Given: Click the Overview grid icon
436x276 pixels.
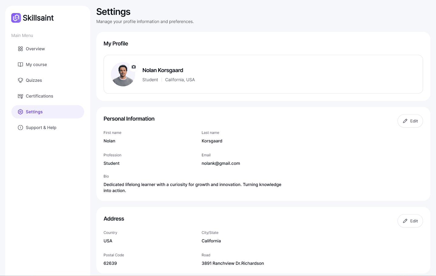Looking at the screenshot, I should (x=20, y=49).
